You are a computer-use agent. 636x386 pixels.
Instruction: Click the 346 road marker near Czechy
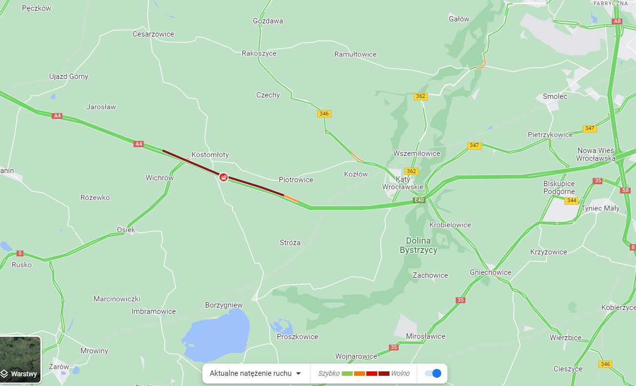(x=324, y=114)
